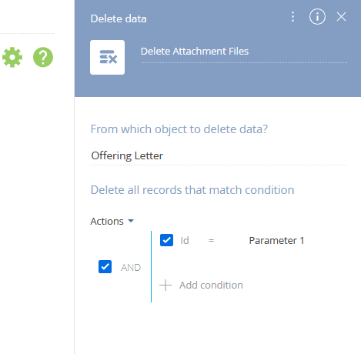Click the green settings gear icon
The image size is (361, 354).
(12, 57)
